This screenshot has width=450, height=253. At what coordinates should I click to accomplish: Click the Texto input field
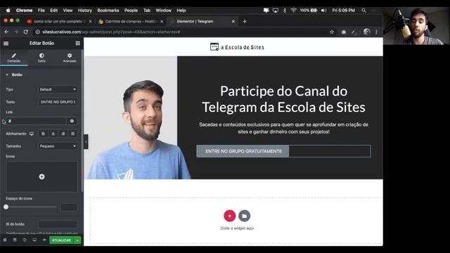(58, 102)
